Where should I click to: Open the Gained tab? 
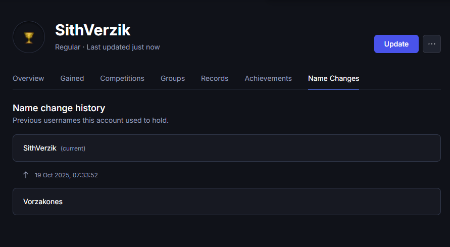tap(72, 78)
